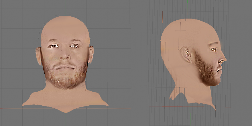Select the nose on the front-view head
The image size is (252, 126).
(65, 56)
